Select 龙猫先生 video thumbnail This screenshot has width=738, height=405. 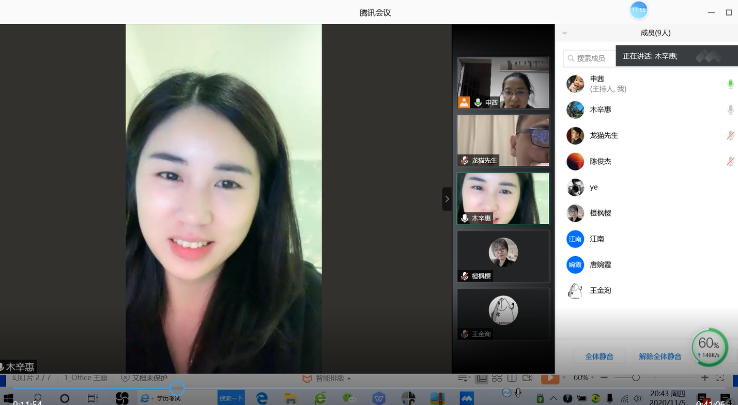[503, 141]
